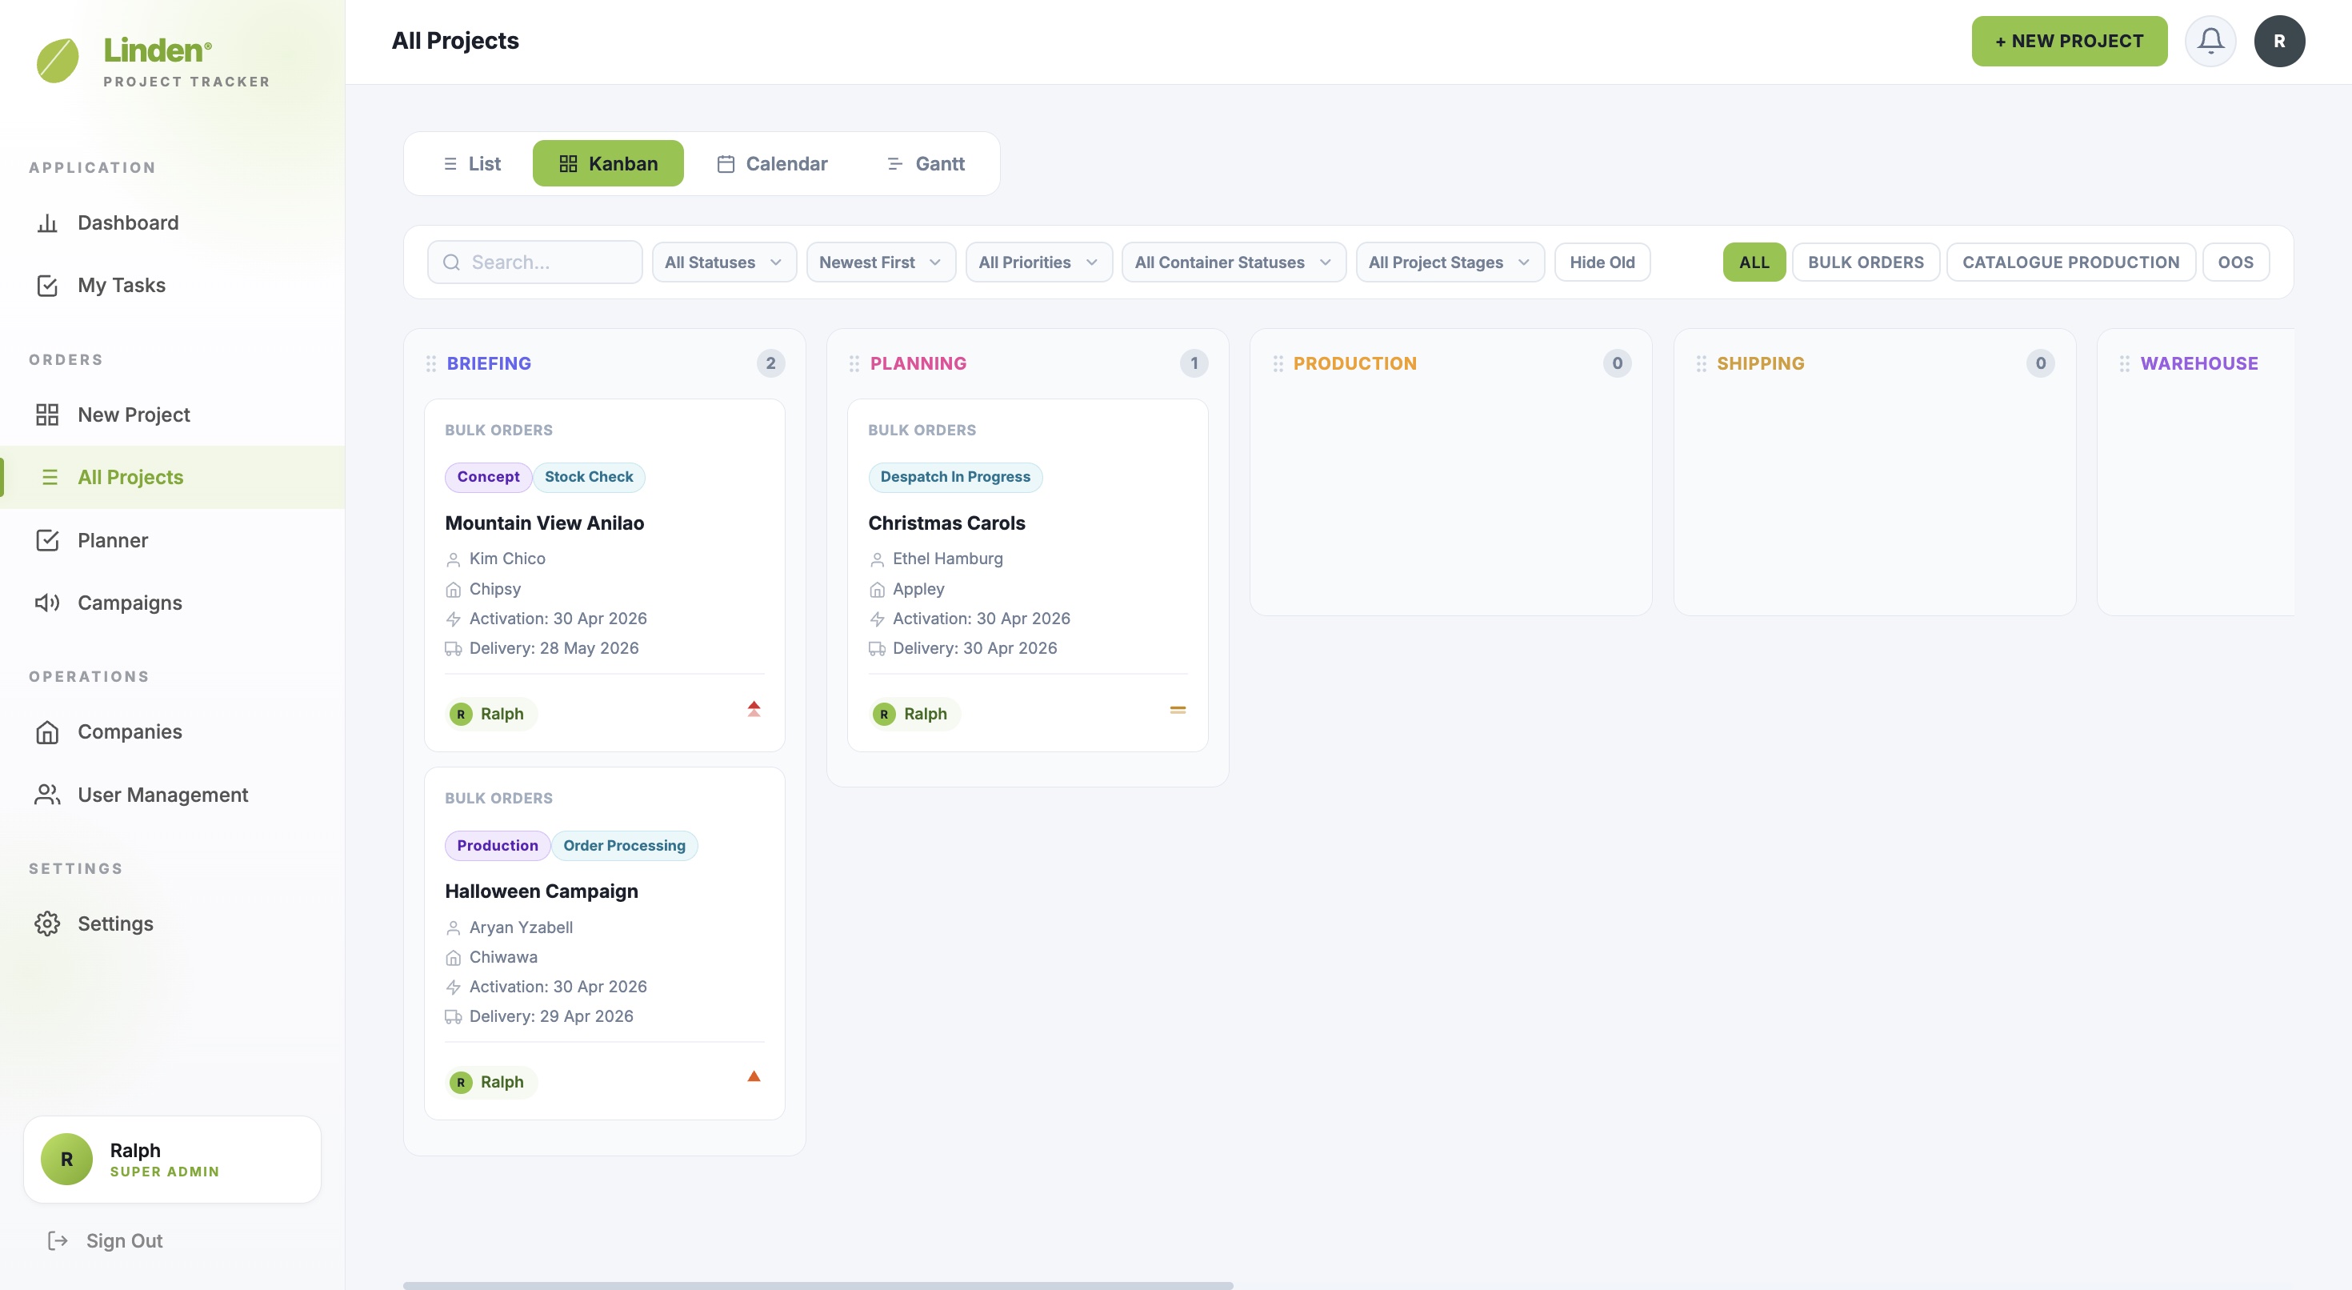Grab the Briefing column drag handle
The height and width of the screenshot is (1290, 2352).
[x=431, y=363]
